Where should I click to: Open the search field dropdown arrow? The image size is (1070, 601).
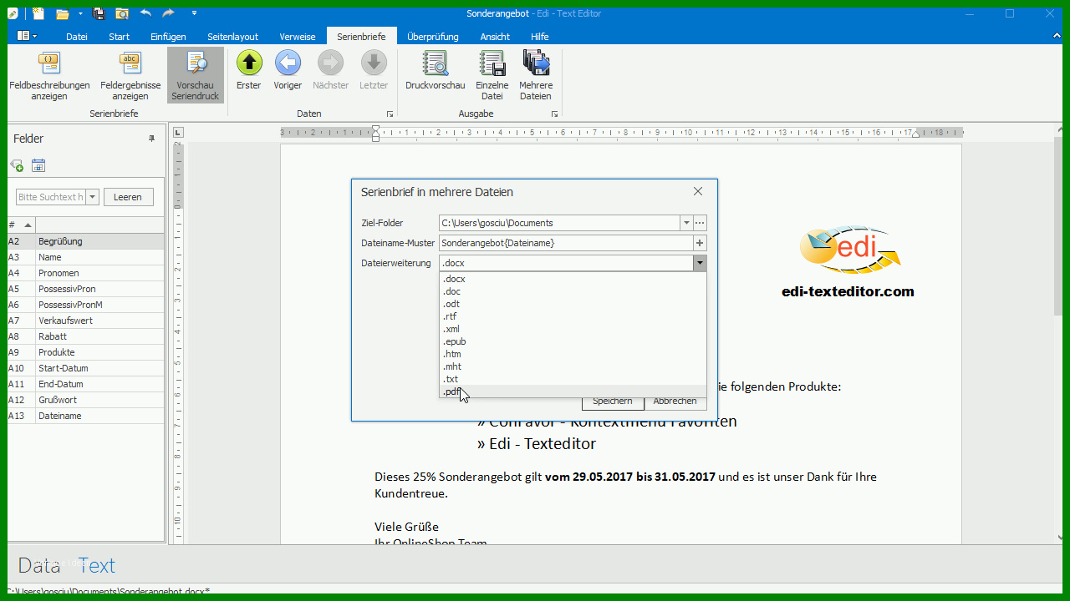92,197
